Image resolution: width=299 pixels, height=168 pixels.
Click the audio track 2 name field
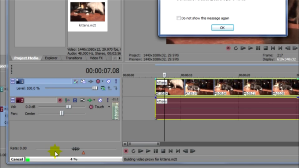[x=41, y=100]
